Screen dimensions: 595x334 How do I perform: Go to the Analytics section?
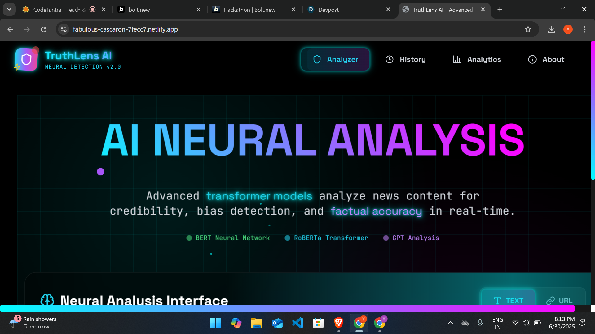coord(477,59)
